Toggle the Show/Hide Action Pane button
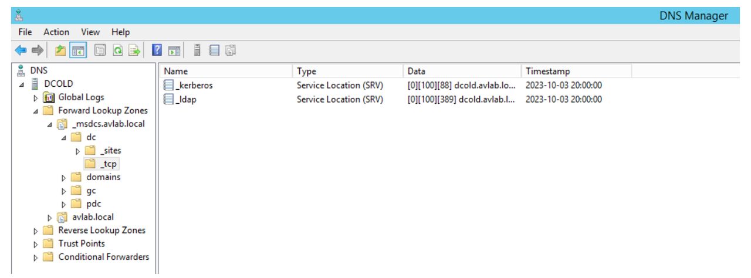This screenshot has width=751, height=278. click(x=172, y=50)
